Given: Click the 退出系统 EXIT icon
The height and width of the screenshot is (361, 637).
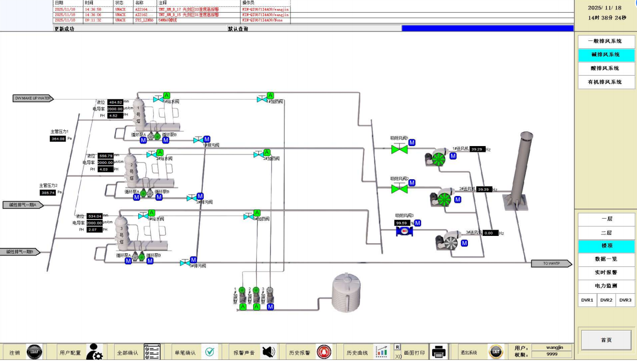Looking at the screenshot, I should click(496, 352).
